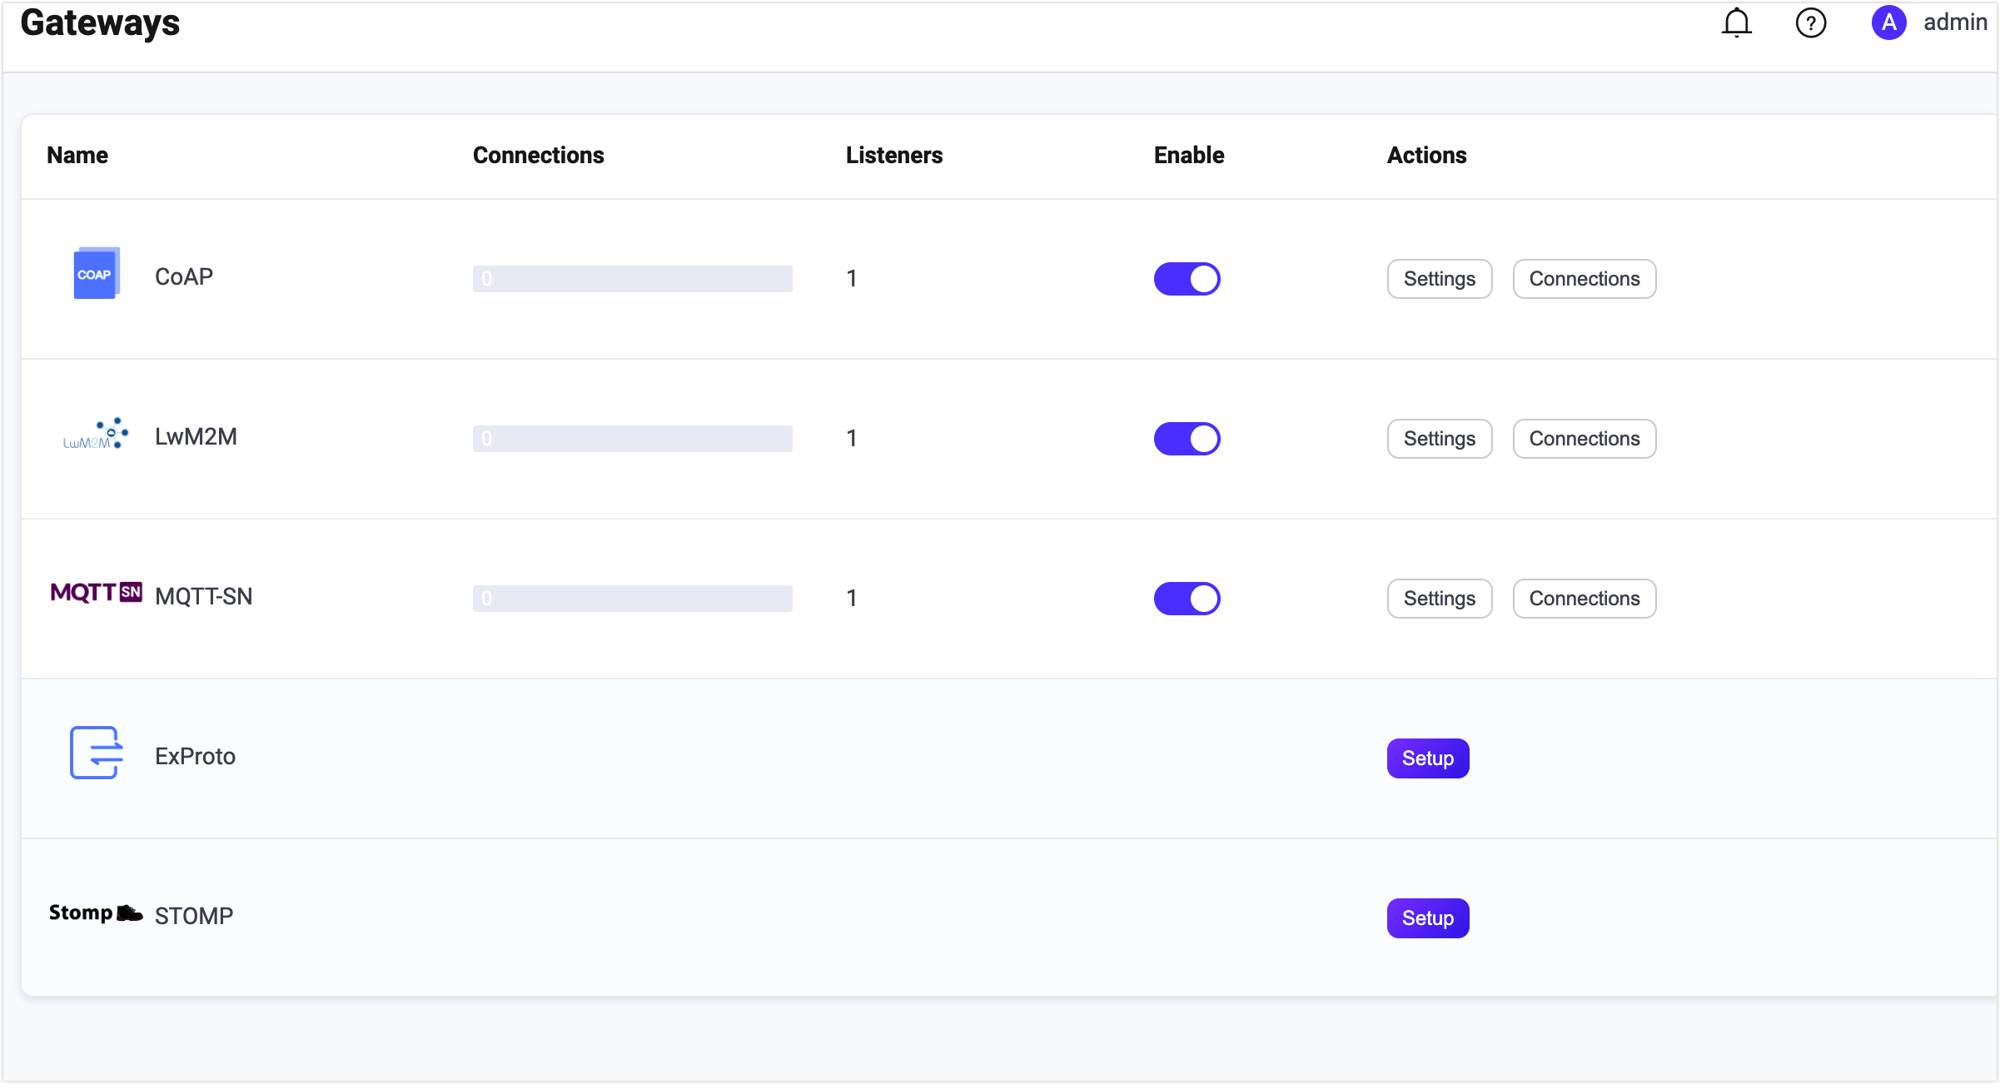View Connections for the LwM2M gateway
This screenshot has width=2000, height=1084.
coord(1584,439)
